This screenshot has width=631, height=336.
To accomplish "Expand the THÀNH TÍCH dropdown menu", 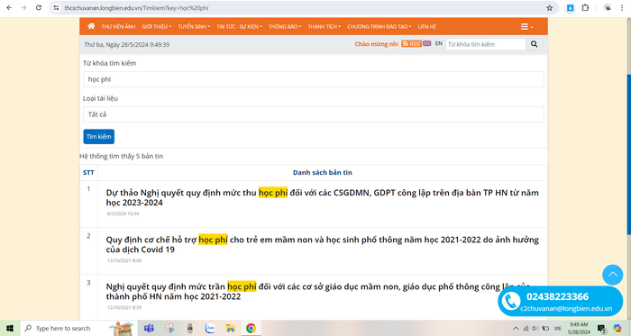I will (325, 26).
